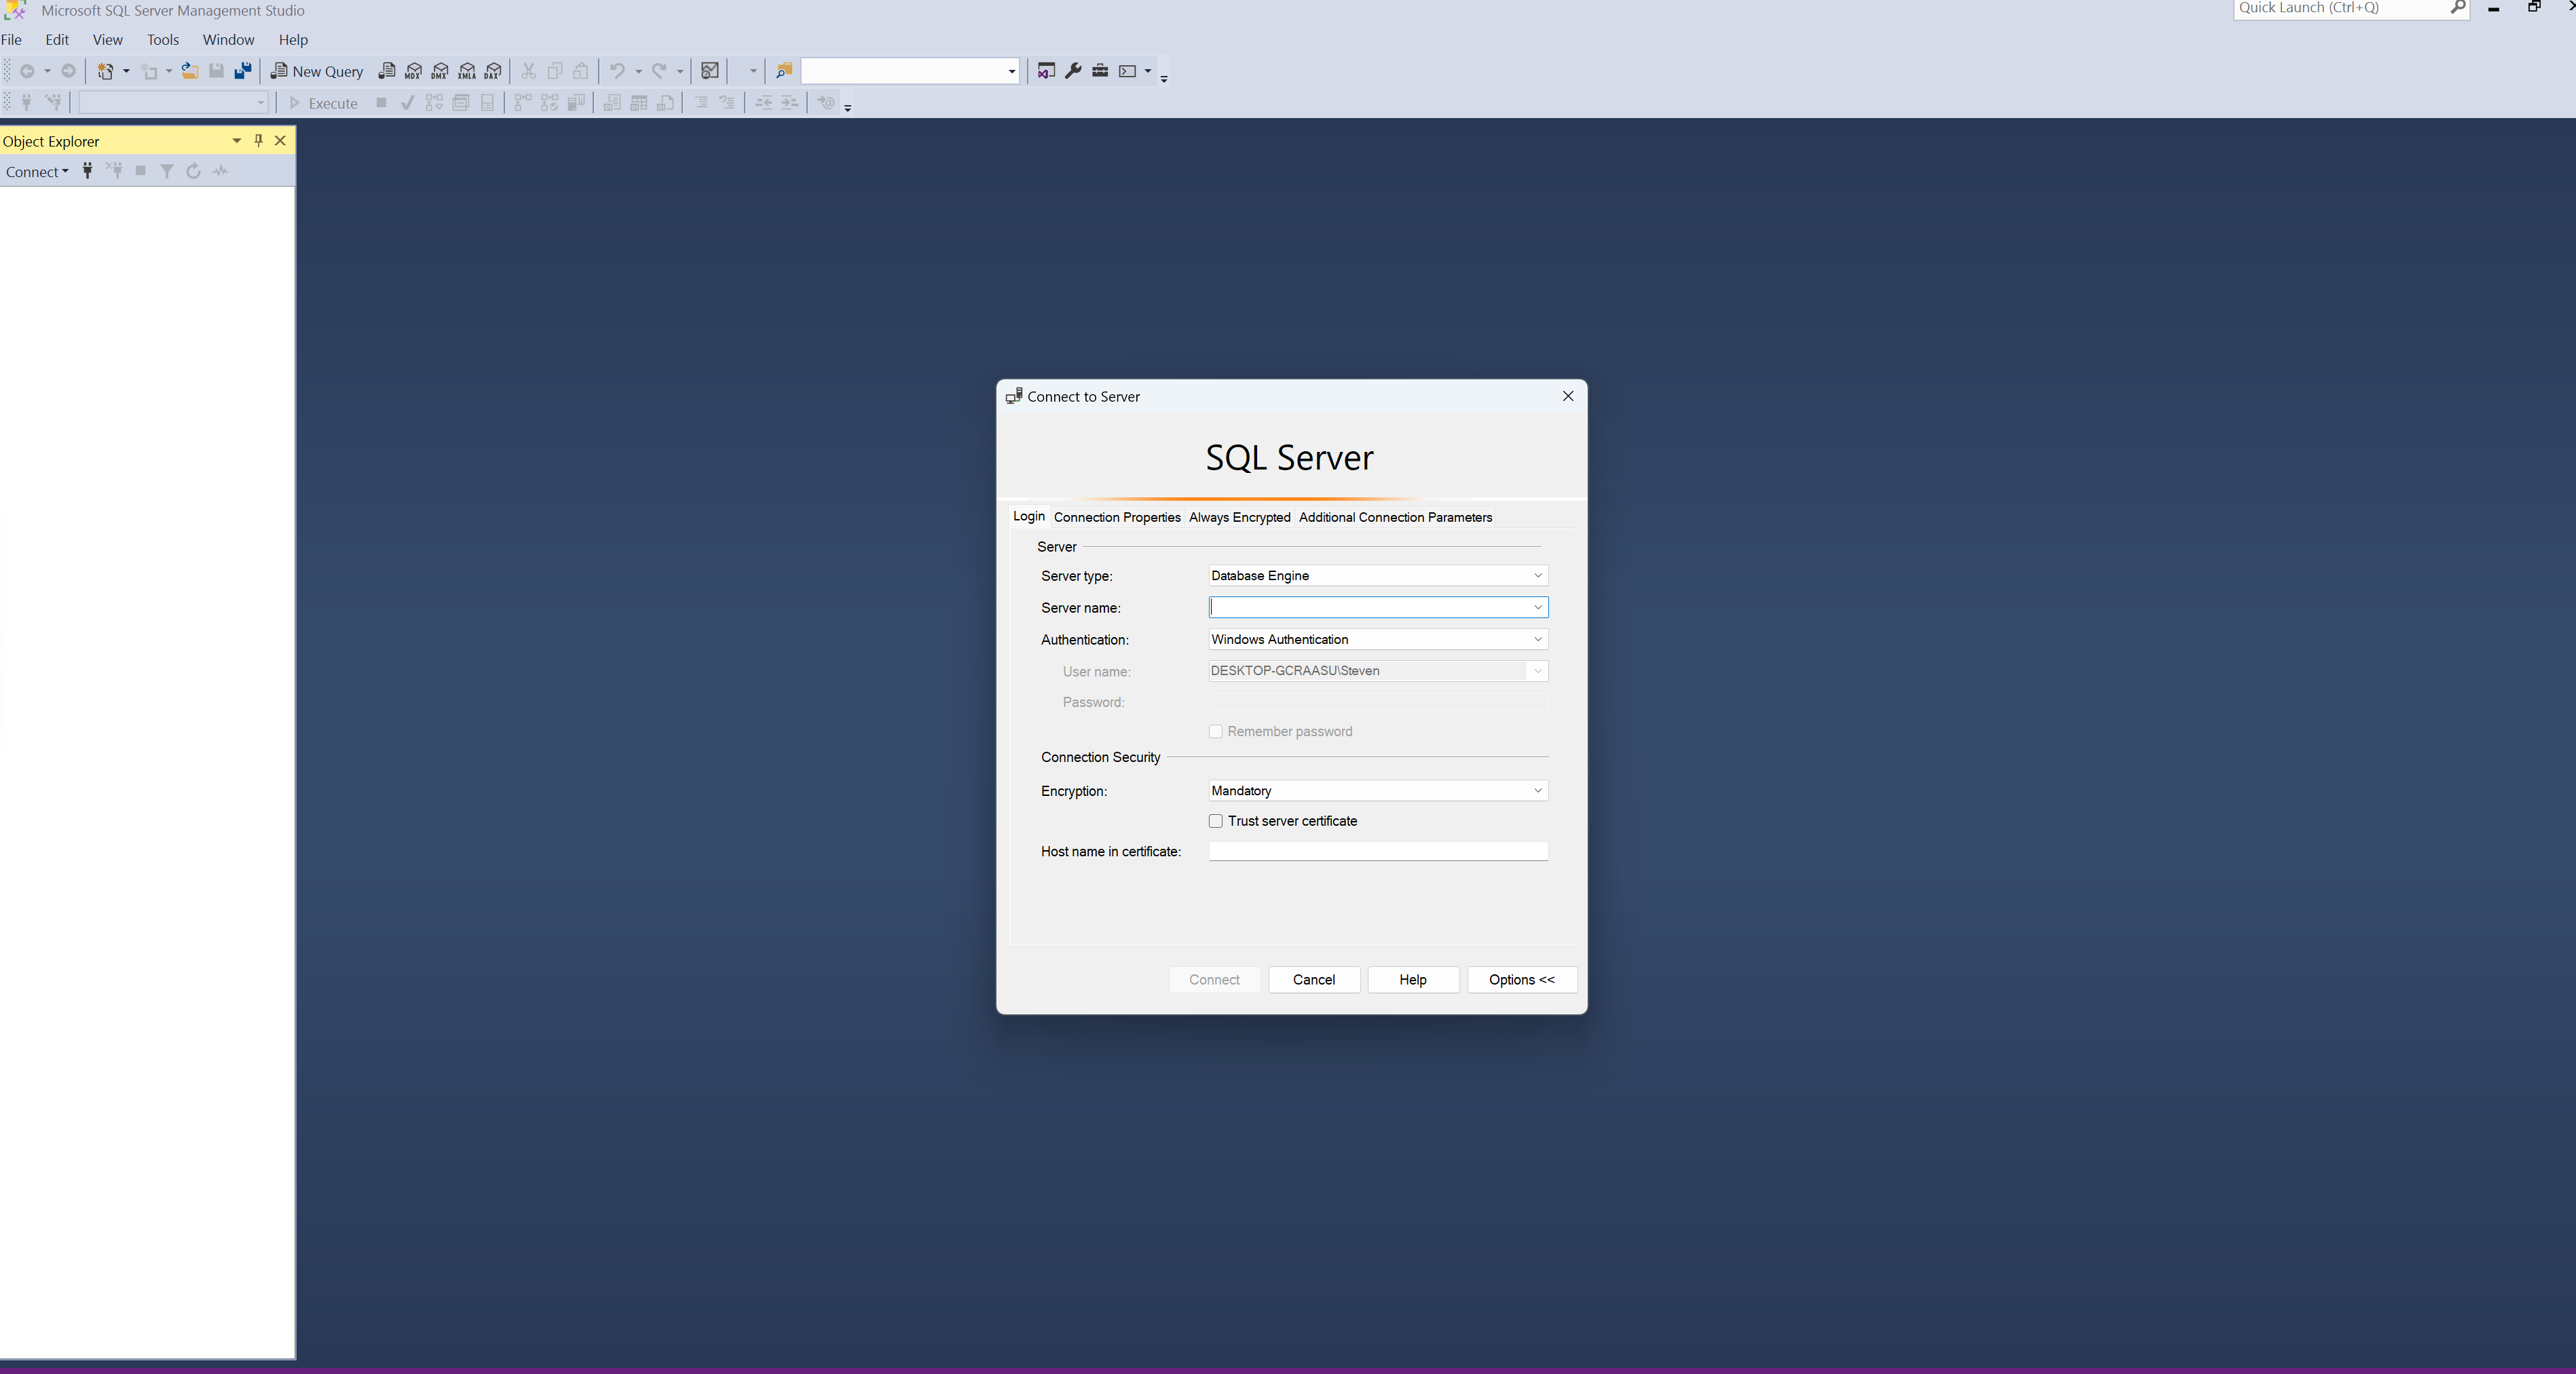2576x1374 pixels.
Task: Switch to Connection Properties tab
Action: [1116, 518]
